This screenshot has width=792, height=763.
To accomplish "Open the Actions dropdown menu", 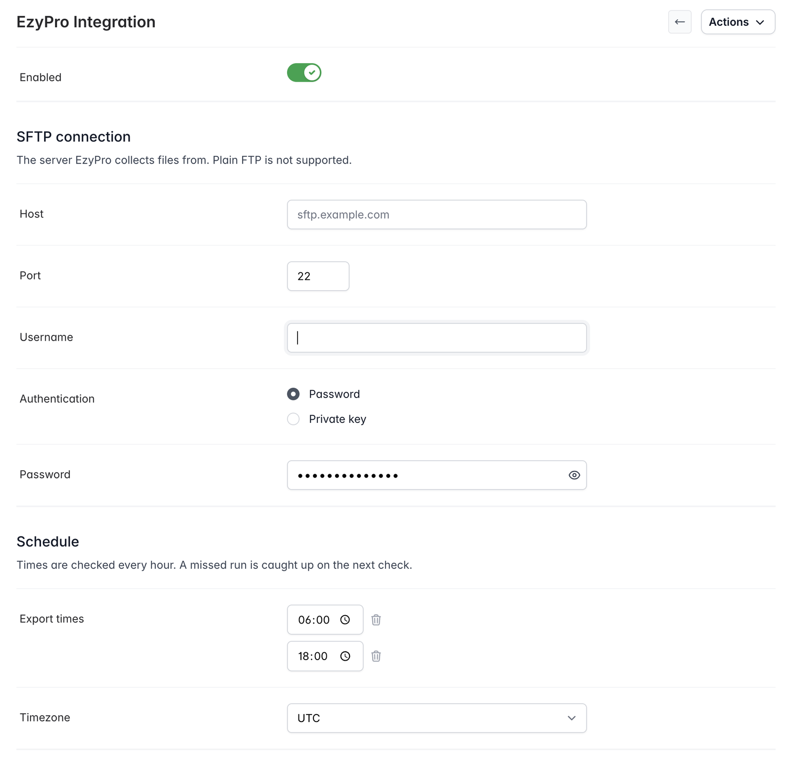I will click(x=738, y=22).
